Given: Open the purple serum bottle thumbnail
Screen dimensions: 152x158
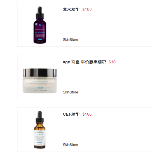Looking at the screenshot, I should tap(40, 25).
